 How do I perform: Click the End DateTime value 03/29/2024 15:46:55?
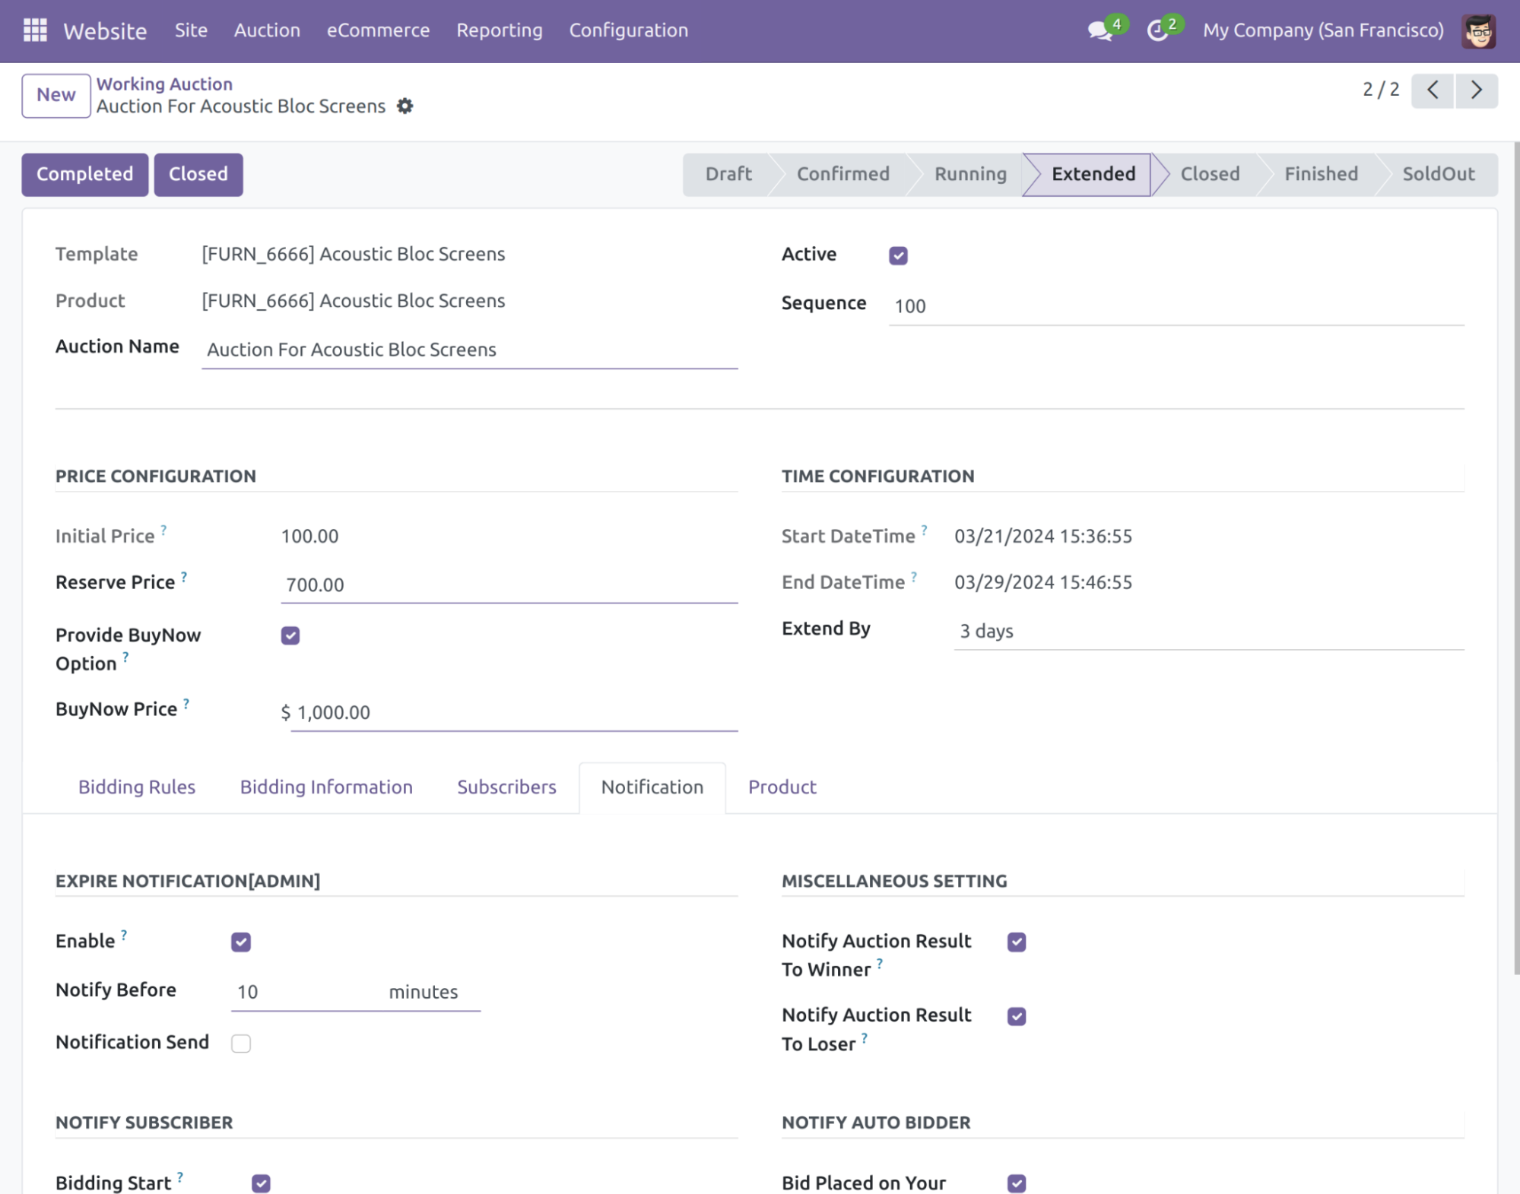point(1043,583)
